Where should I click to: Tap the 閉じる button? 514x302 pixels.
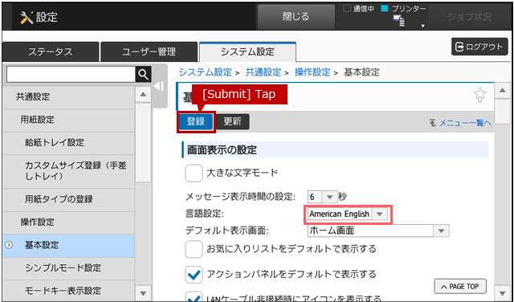click(x=296, y=17)
